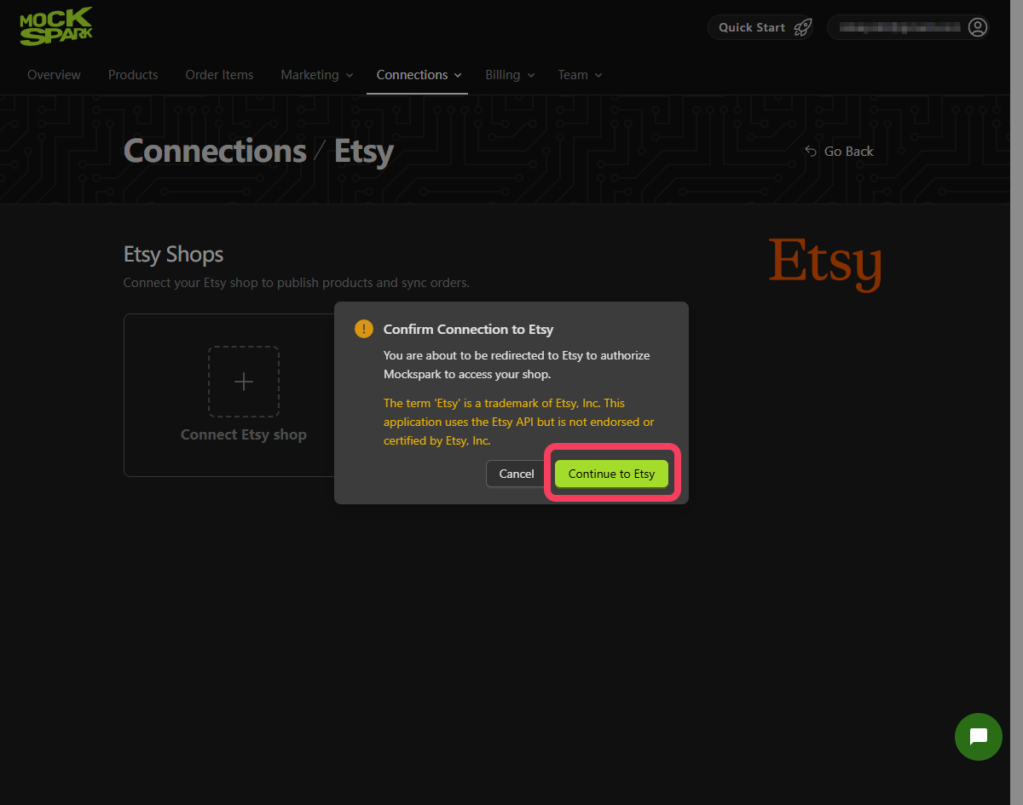The width and height of the screenshot is (1023, 805).
Task: Cancel the Etsy connection dialog
Action: pos(517,474)
